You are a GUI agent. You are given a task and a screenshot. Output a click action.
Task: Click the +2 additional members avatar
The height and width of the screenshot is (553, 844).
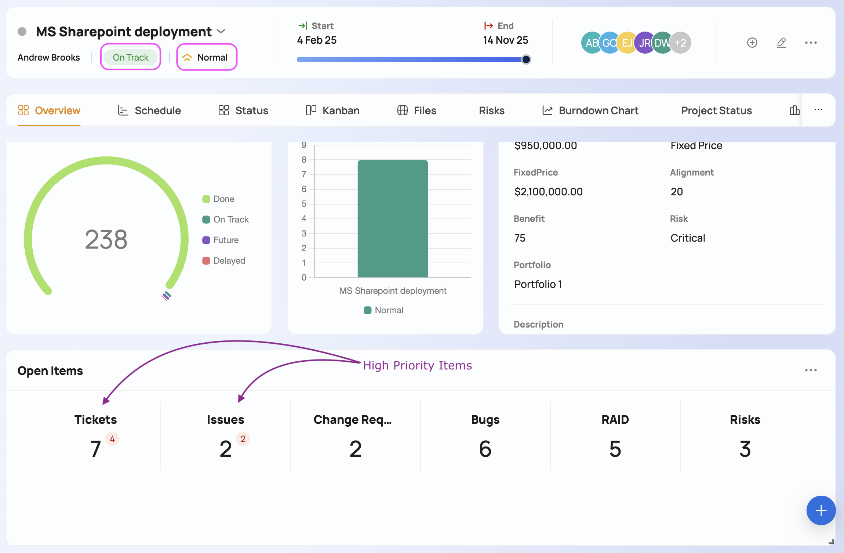(x=681, y=43)
